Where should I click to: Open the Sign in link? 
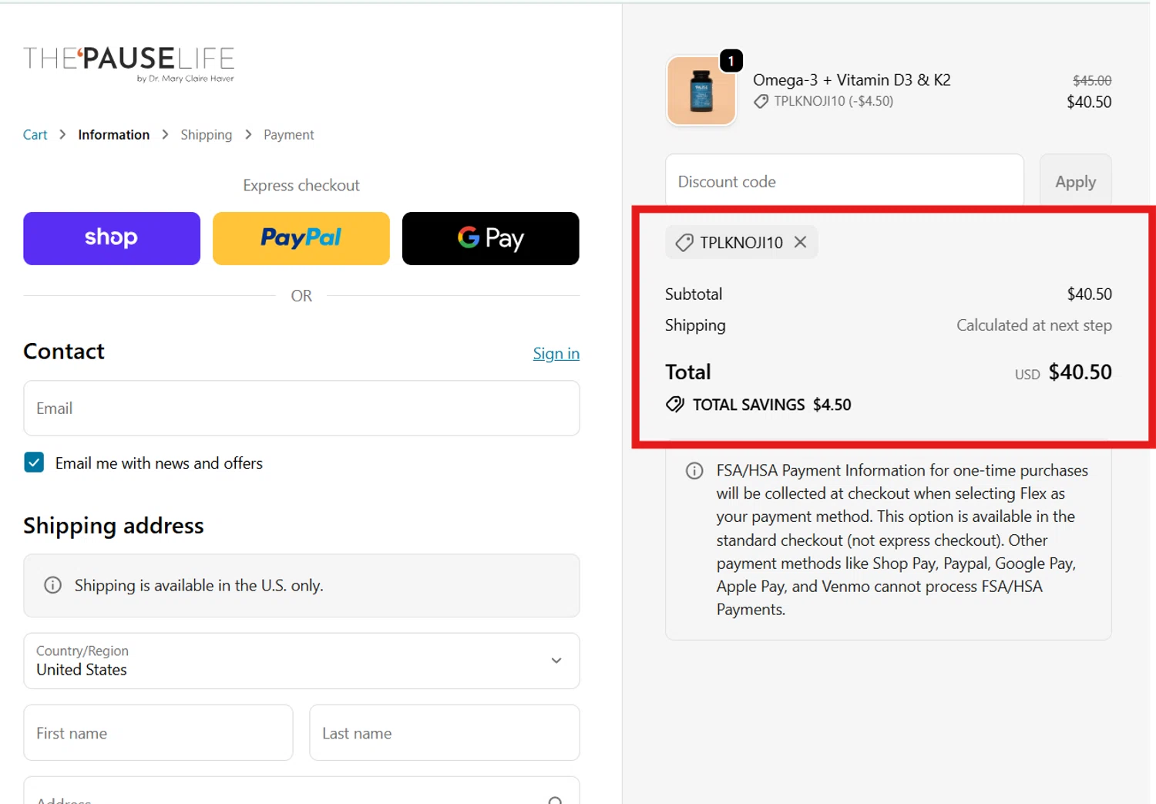[x=556, y=353]
